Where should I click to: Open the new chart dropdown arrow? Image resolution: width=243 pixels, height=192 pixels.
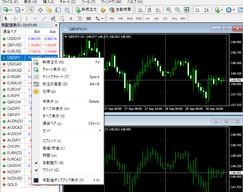click(11, 10)
